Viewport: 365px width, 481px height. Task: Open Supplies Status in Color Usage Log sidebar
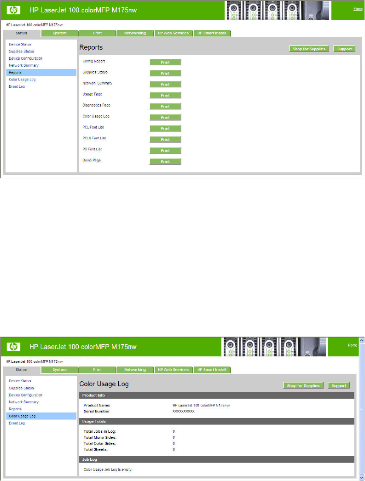tap(21, 388)
